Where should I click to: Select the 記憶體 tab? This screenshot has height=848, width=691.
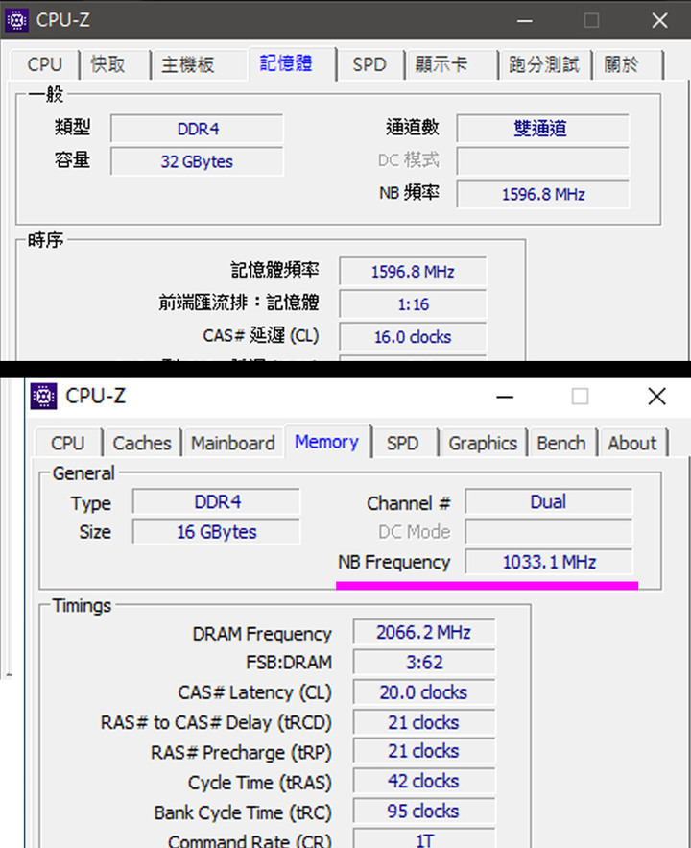pyautogui.click(x=293, y=63)
